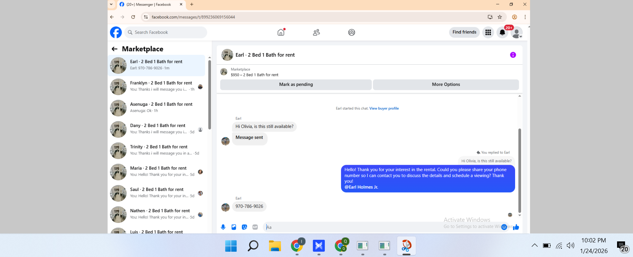Open File Explorer from taskbar
Viewport: 633px width, 257px height.
tap(275, 246)
